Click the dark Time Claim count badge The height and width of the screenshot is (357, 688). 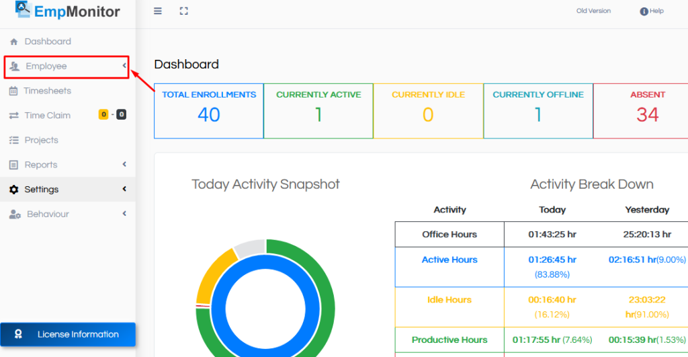(121, 114)
